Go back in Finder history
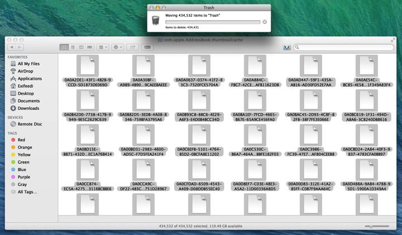The height and width of the screenshot is (235, 402). (12, 47)
